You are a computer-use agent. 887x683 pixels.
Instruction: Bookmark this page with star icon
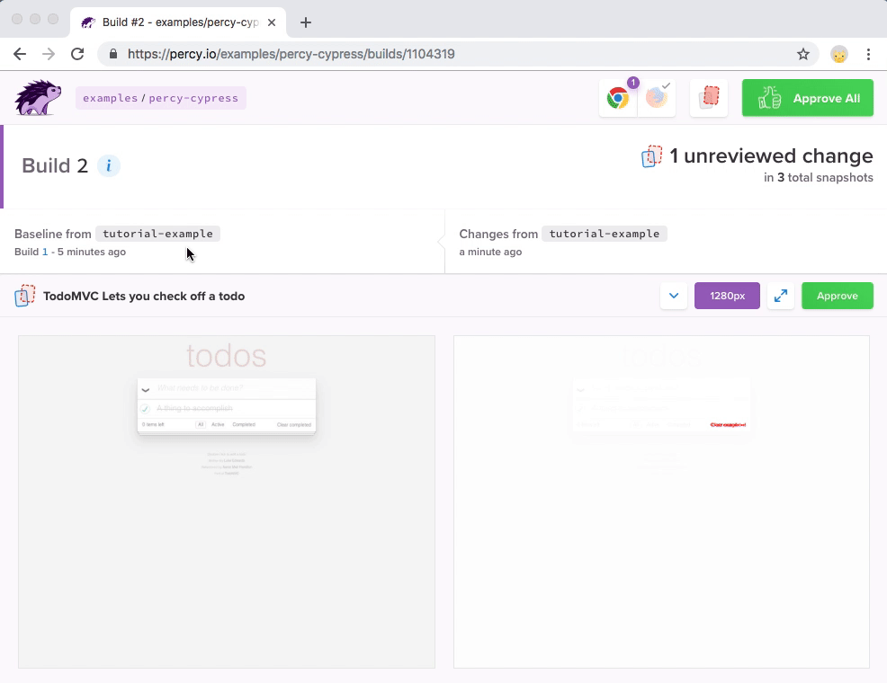tap(802, 54)
